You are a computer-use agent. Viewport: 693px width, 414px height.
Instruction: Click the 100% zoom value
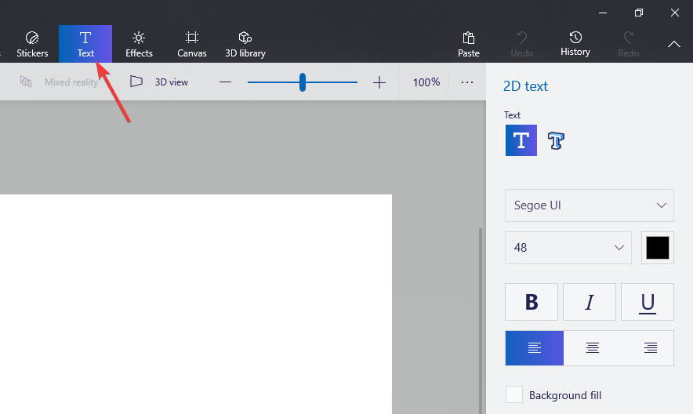click(x=426, y=82)
